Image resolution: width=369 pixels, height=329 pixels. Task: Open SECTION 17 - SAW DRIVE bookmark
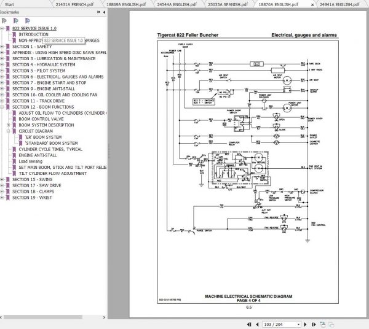tap(37, 185)
